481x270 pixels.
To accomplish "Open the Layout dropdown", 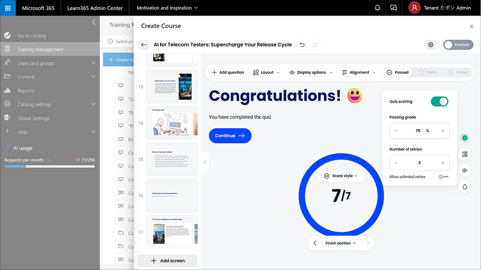I will (x=266, y=72).
